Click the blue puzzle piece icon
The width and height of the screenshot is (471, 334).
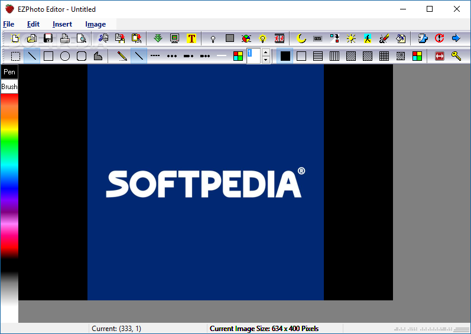click(423, 38)
